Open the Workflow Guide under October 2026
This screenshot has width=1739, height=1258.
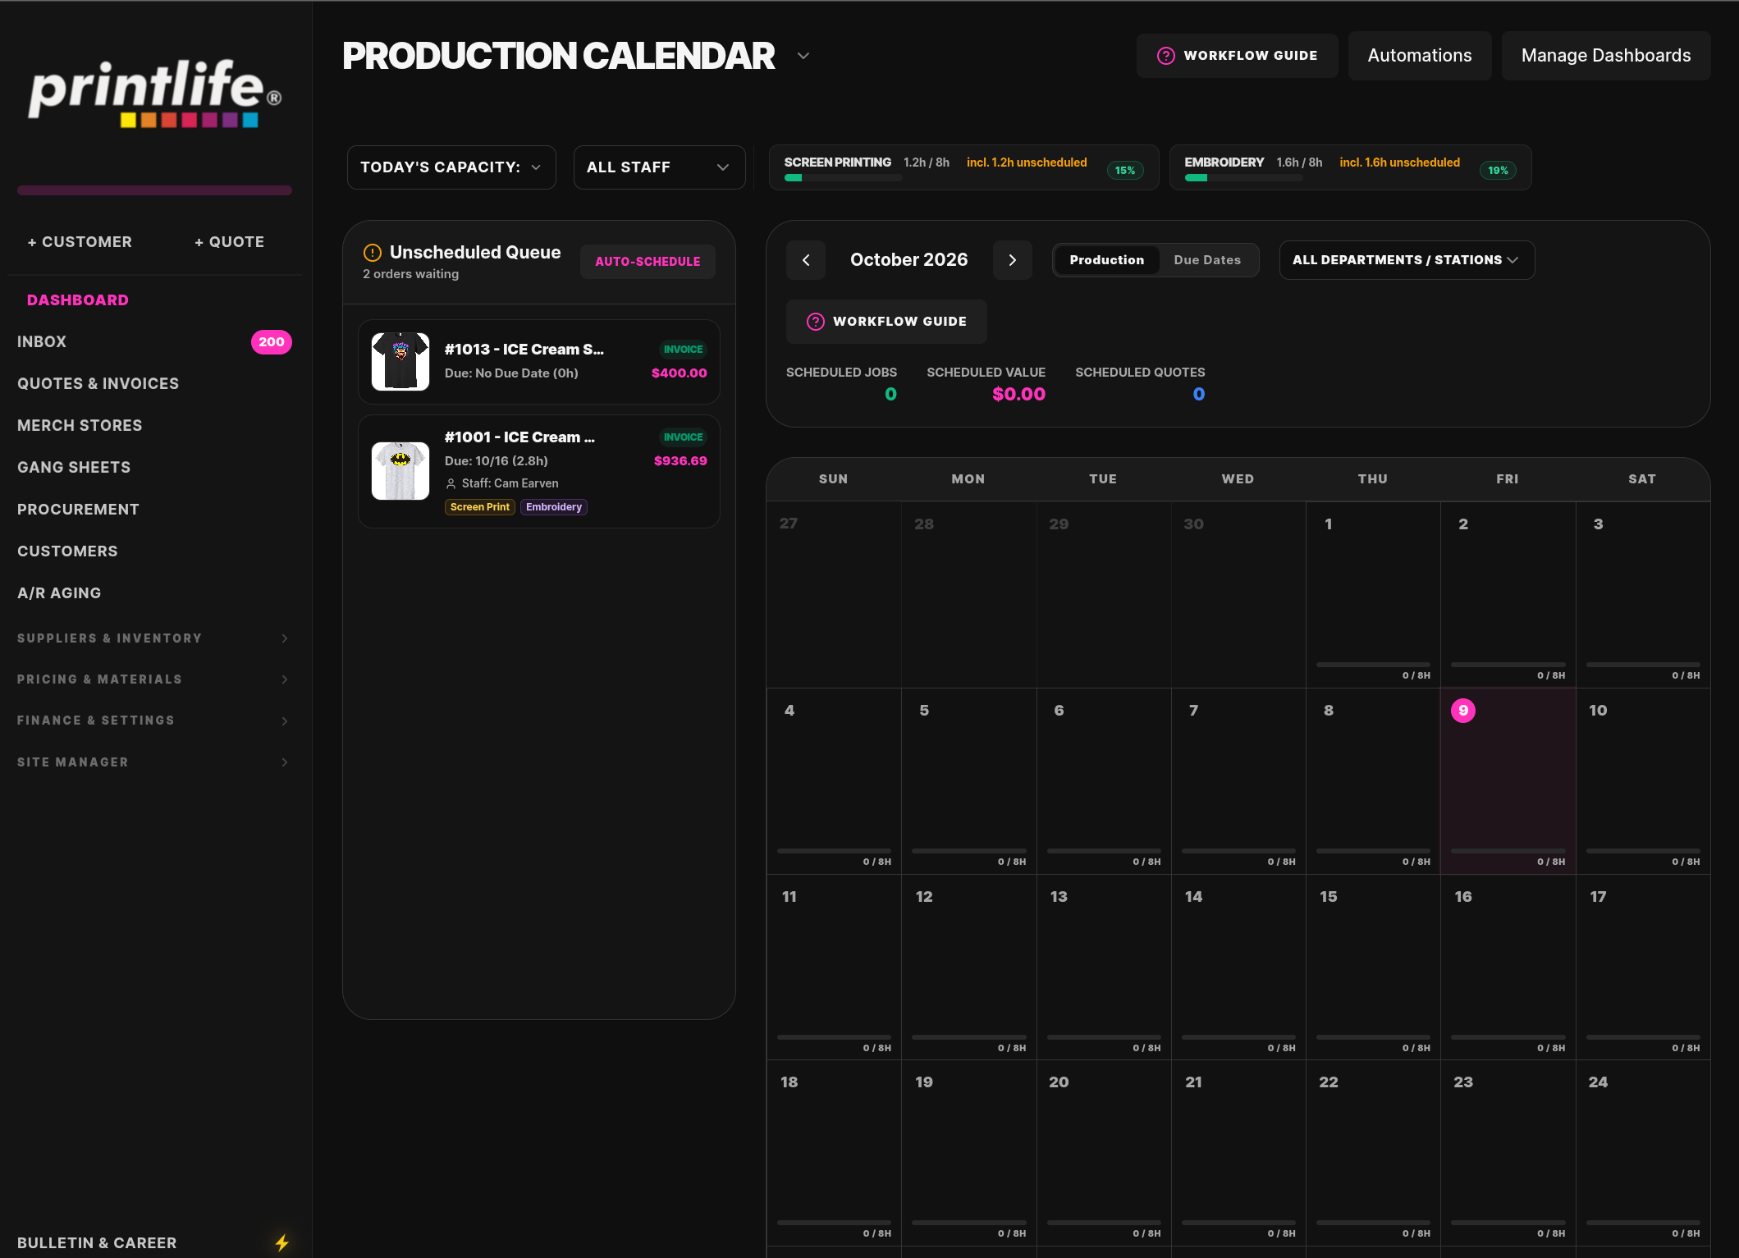tap(886, 322)
